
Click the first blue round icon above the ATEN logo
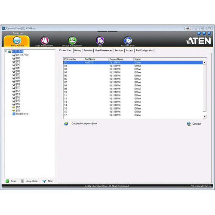[x=199, y=33]
